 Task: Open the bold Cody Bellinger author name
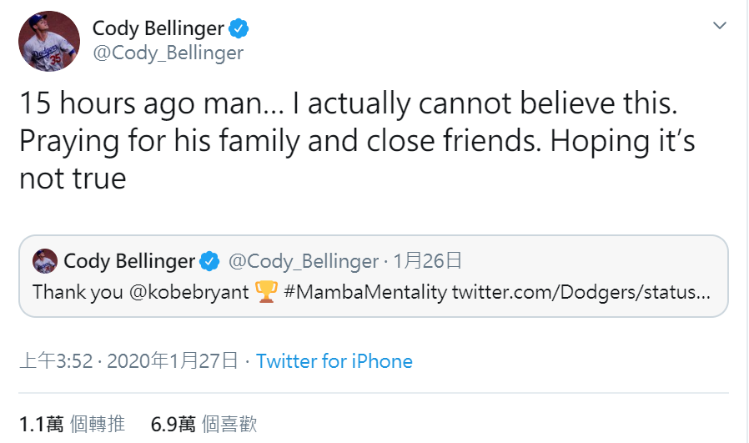(x=158, y=28)
